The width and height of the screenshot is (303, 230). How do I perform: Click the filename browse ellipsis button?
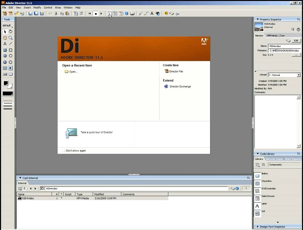296,55
